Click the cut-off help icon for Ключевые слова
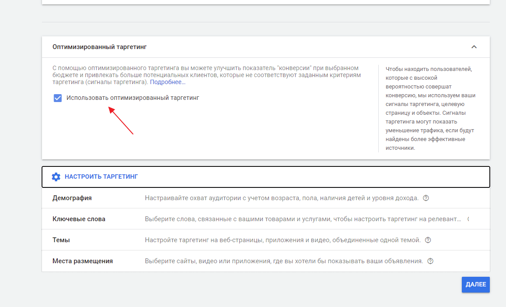 (468, 219)
